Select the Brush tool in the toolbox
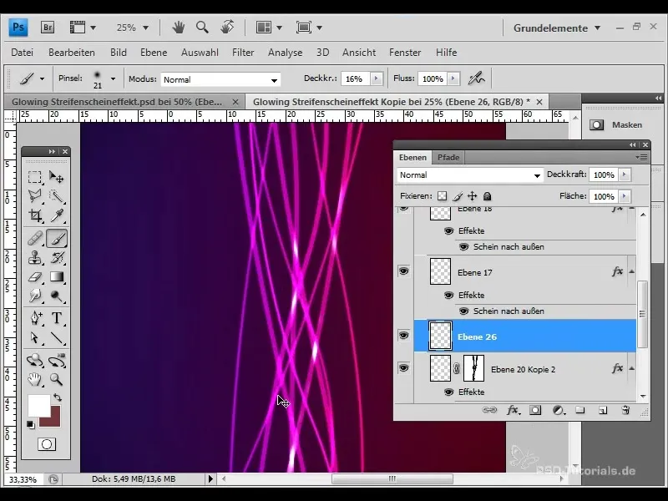 pos(57,239)
